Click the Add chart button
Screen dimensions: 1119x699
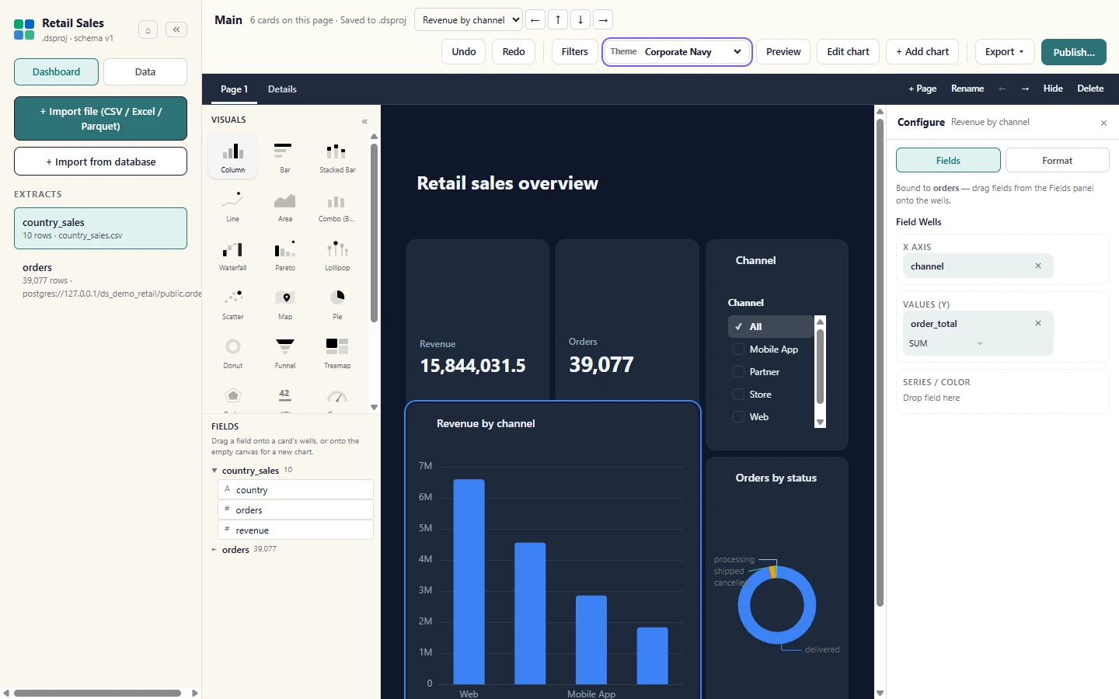click(922, 52)
